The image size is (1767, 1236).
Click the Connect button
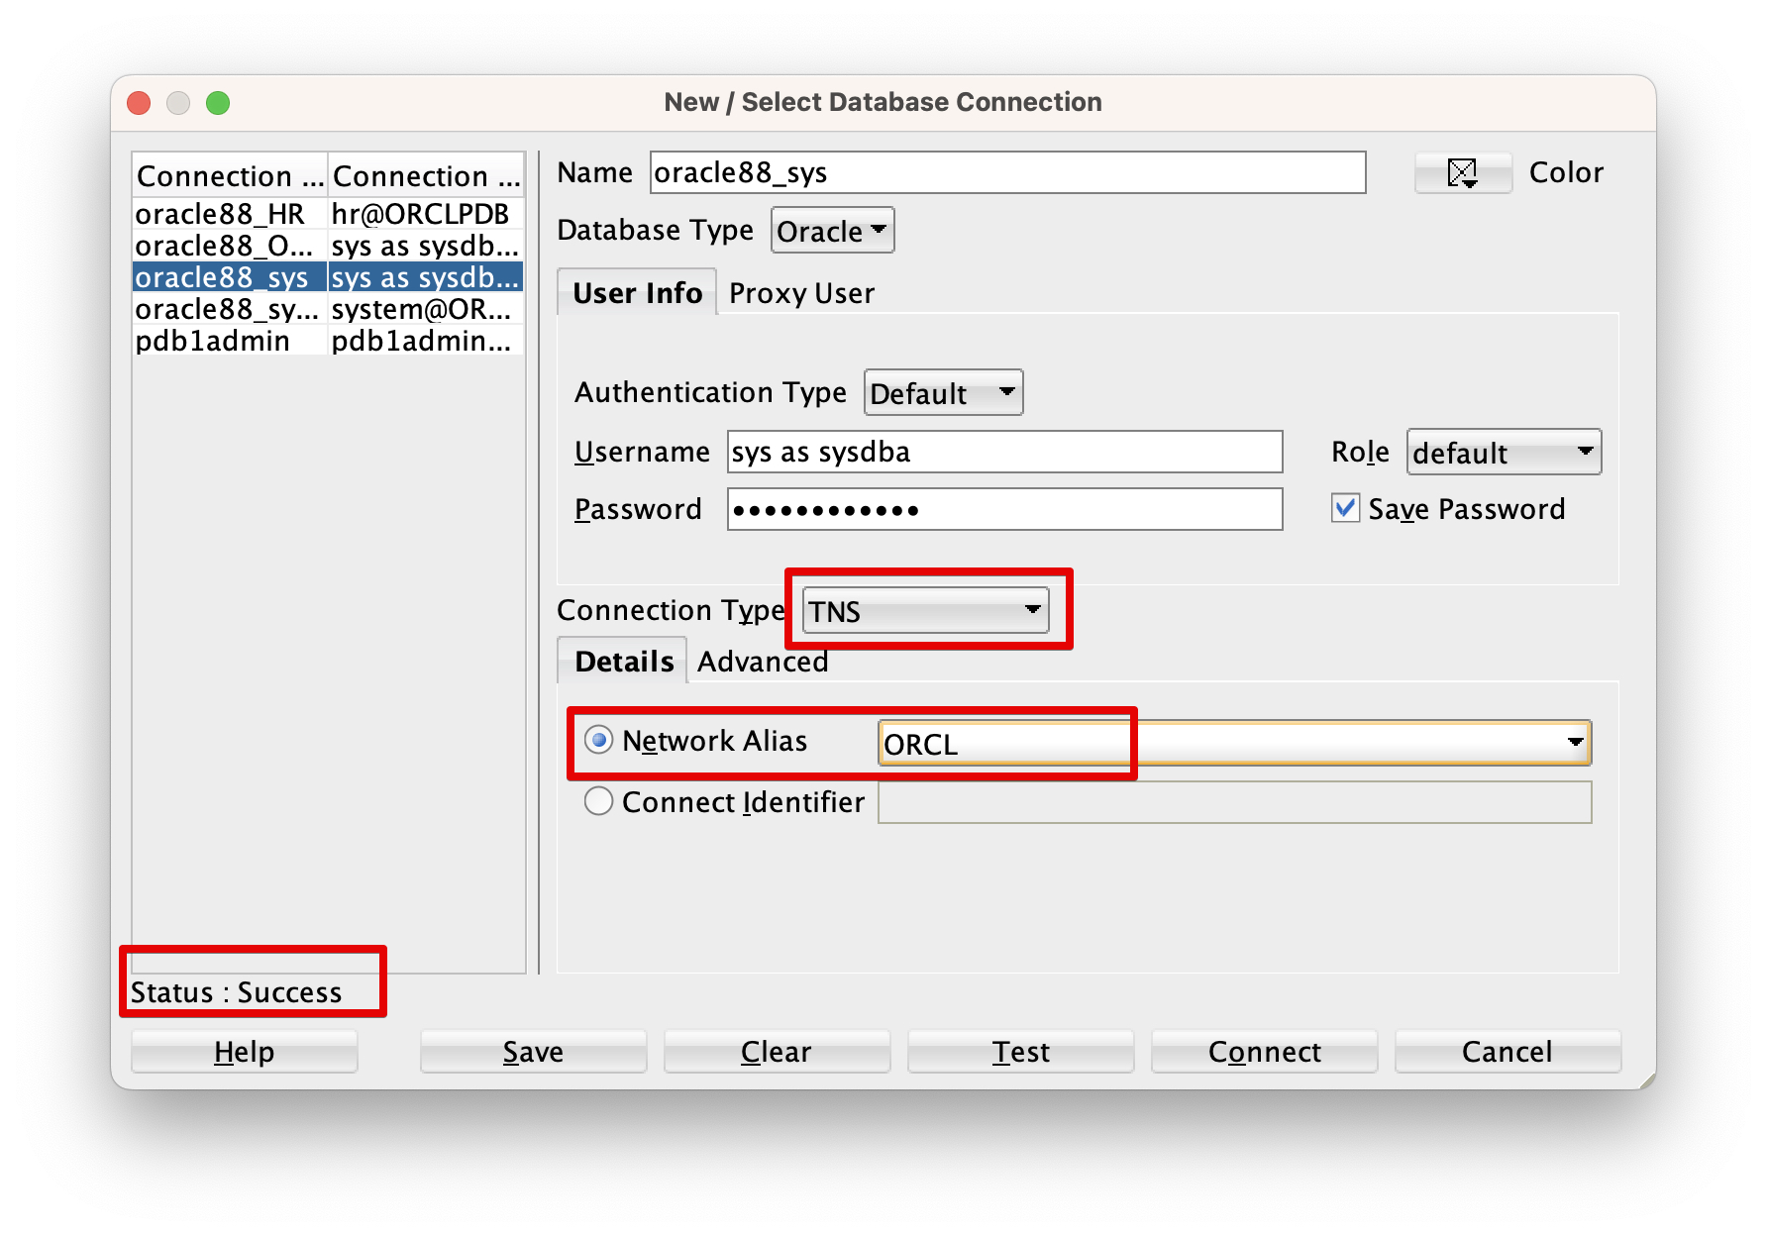[x=1264, y=1052]
